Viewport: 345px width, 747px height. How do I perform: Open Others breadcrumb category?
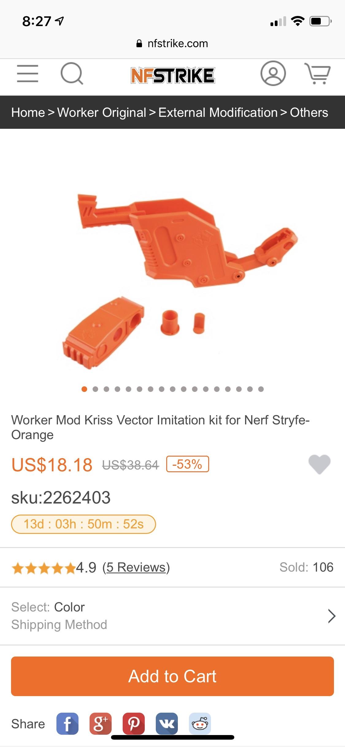coord(309,113)
